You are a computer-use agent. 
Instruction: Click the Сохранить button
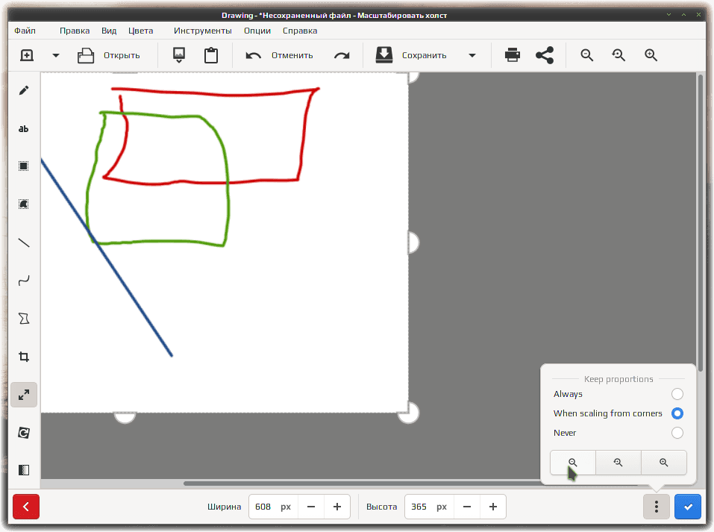click(x=411, y=55)
